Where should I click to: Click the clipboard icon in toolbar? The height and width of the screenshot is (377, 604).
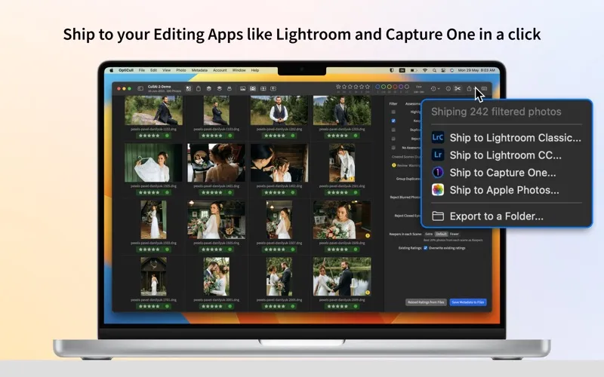pos(199,88)
